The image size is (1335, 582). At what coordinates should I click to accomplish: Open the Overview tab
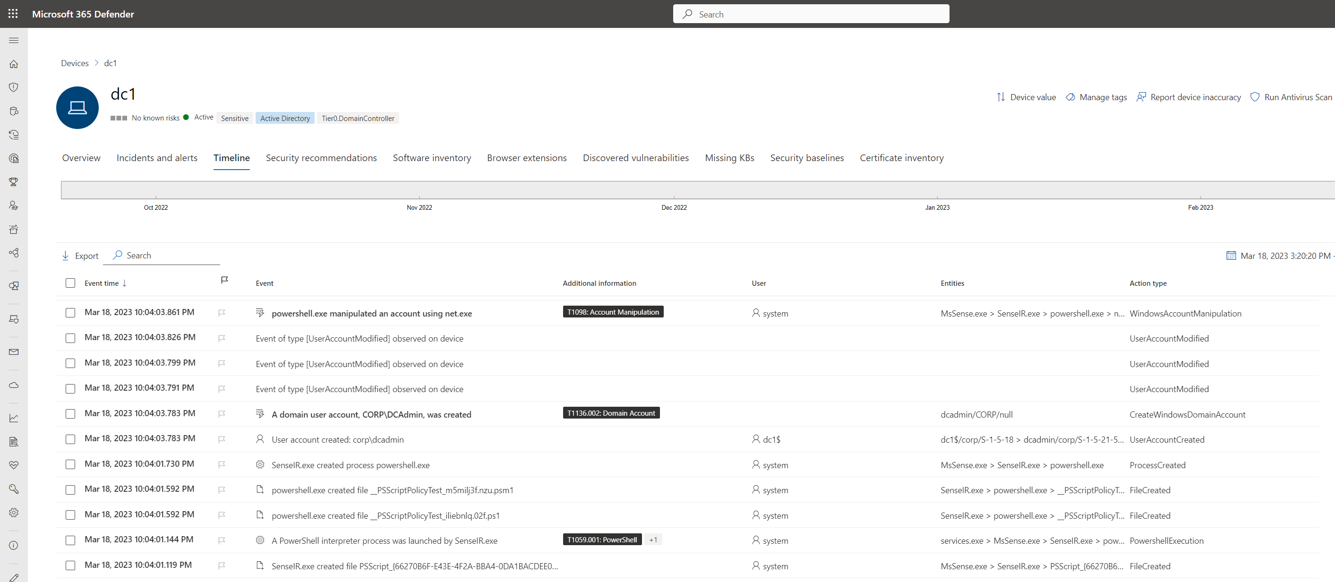point(81,158)
